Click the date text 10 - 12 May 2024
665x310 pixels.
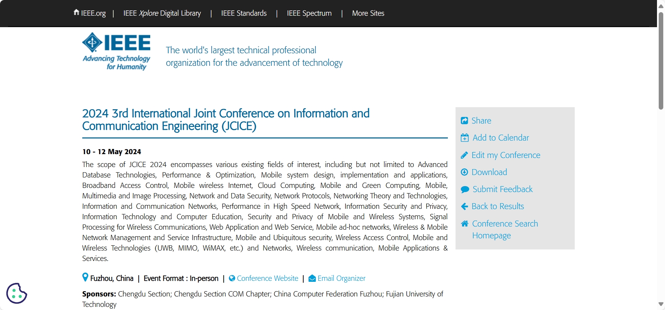[x=112, y=152]
